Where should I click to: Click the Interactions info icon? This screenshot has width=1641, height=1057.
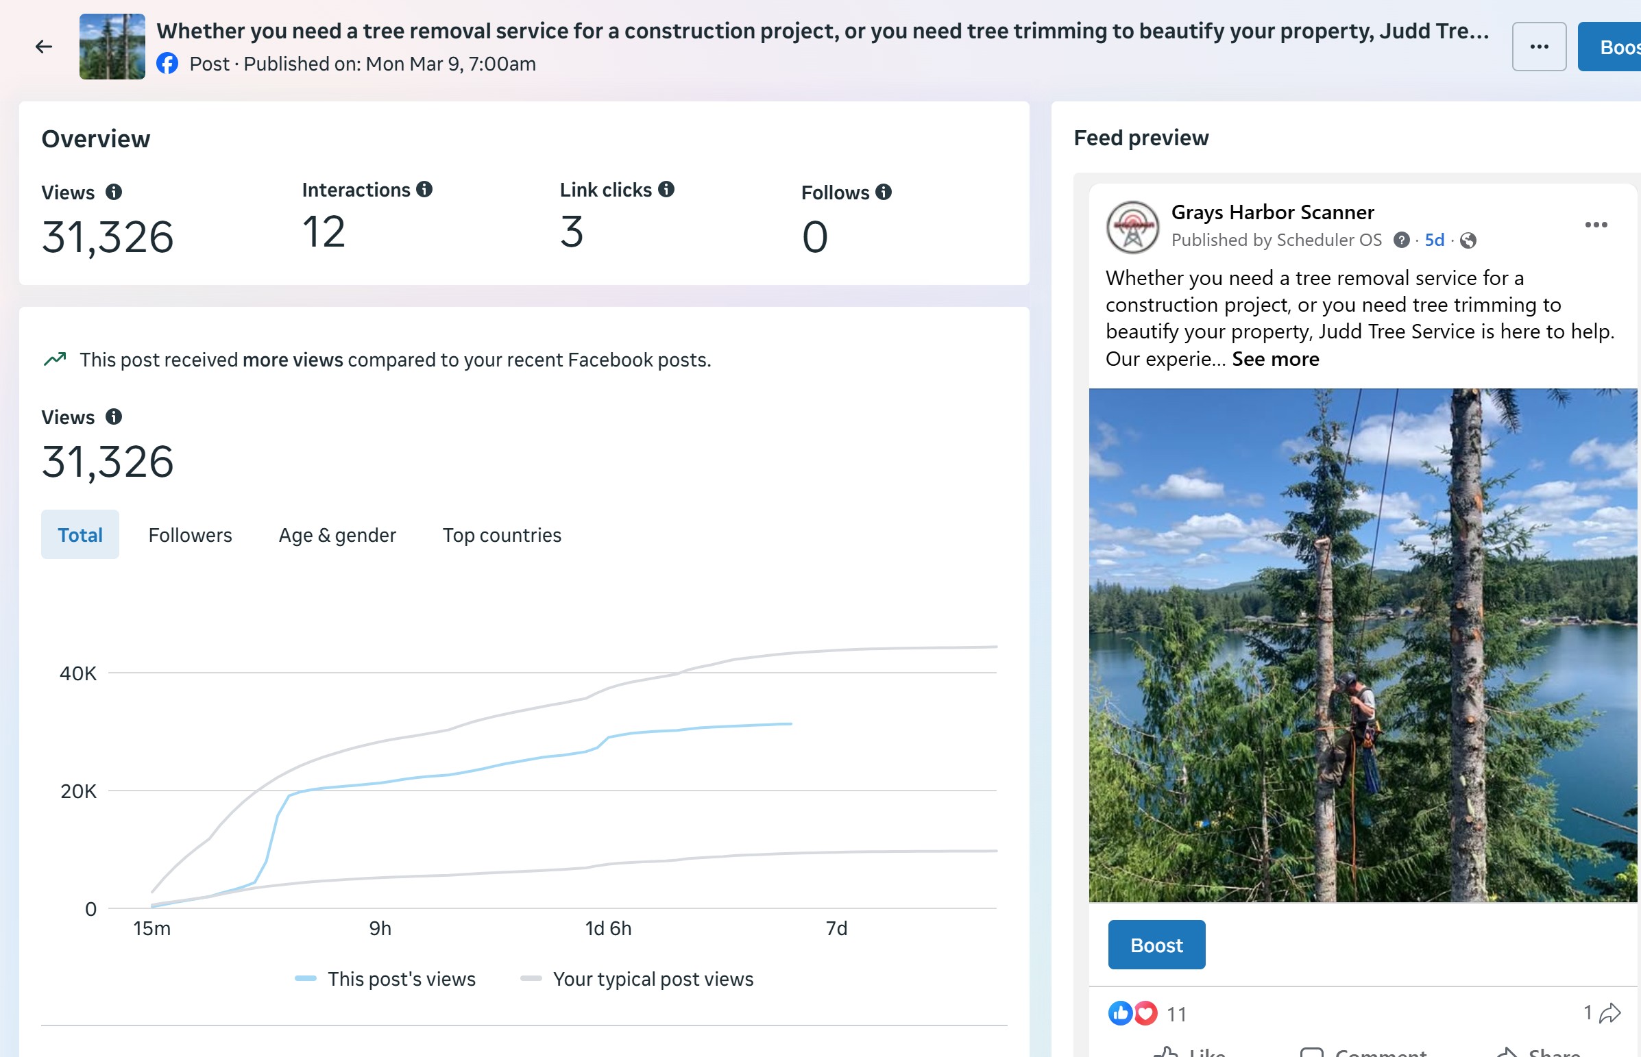(x=424, y=190)
